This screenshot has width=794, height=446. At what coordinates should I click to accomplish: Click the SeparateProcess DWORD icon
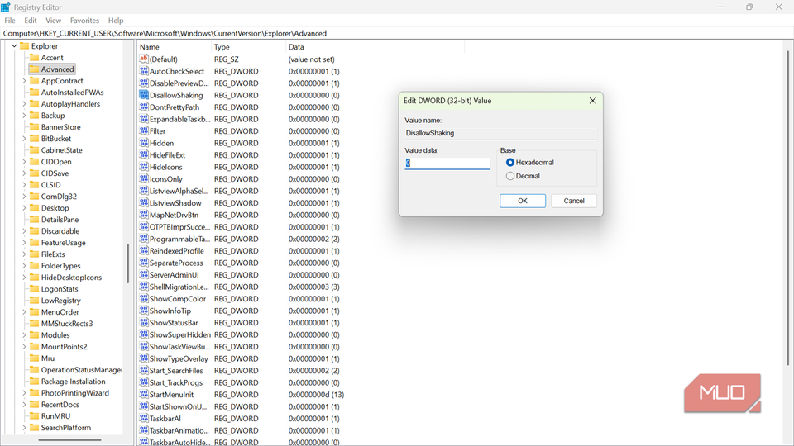click(144, 263)
